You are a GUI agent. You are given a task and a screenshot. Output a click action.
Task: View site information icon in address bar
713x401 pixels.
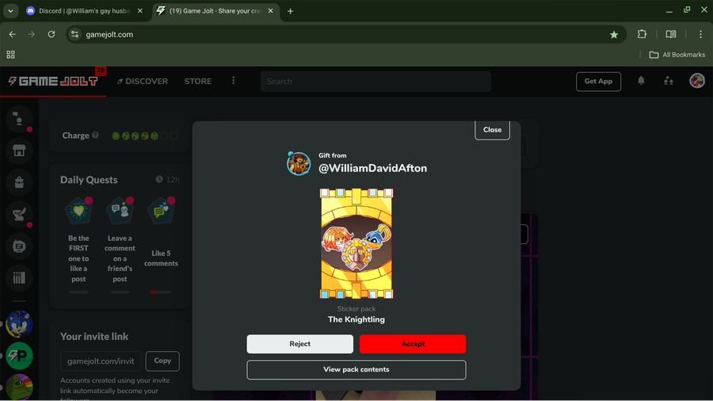coord(75,34)
